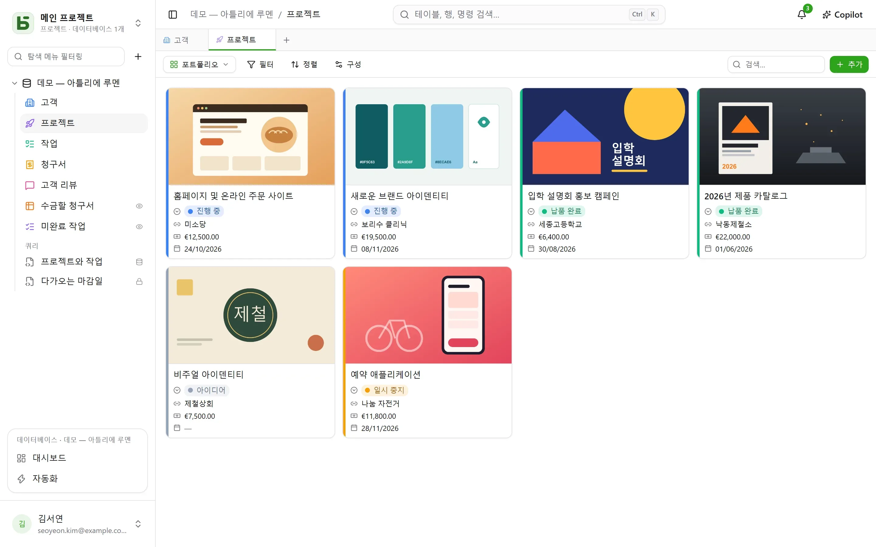The image size is (876, 547).
Task: Focus the 검색 field in toolbar
Action: tap(776, 64)
